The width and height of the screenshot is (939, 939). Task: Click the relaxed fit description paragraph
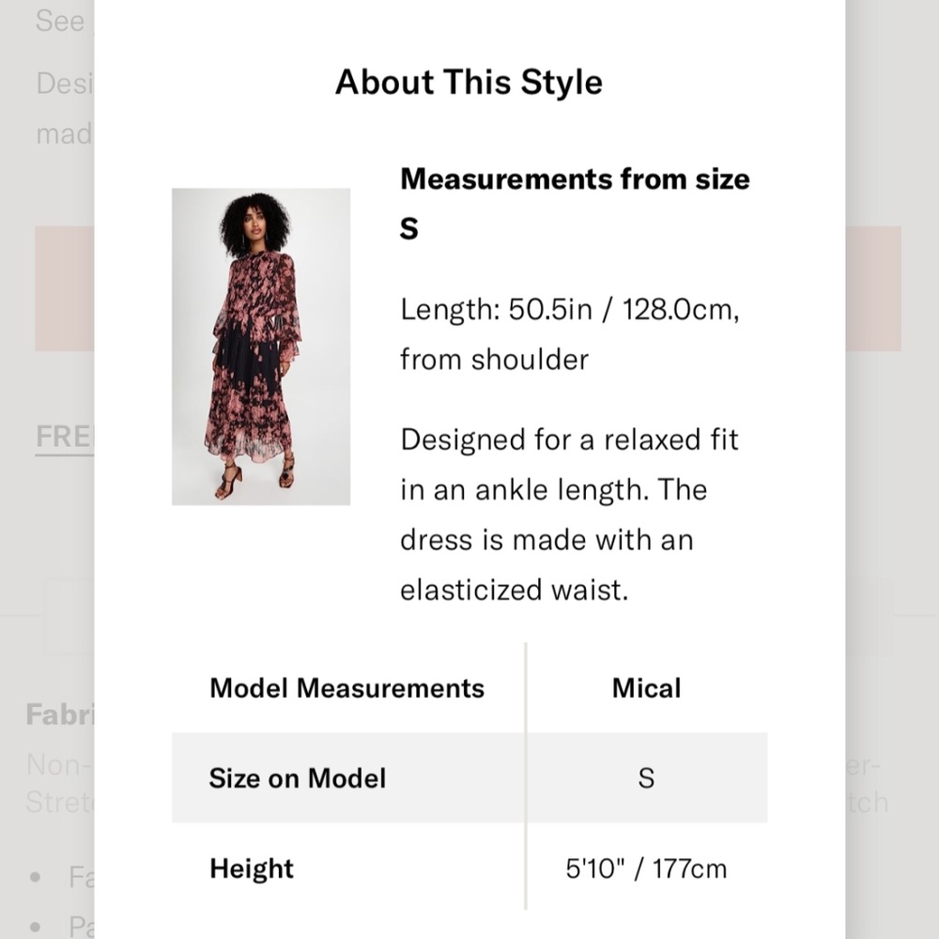tap(570, 515)
